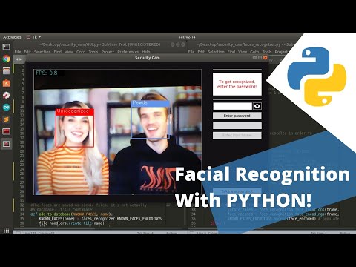Click the Enter password button
The image size is (356, 267).
click(x=237, y=116)
